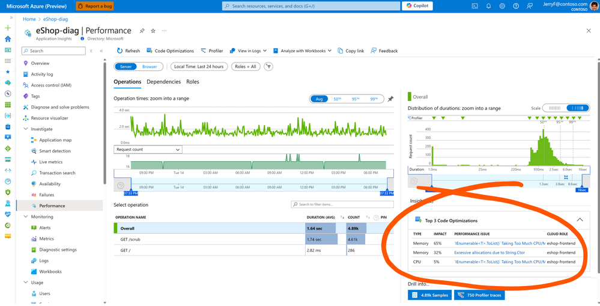Click the add filter funnel icon
Viewport: 600px width, 306px height.
tap(269, 67)
